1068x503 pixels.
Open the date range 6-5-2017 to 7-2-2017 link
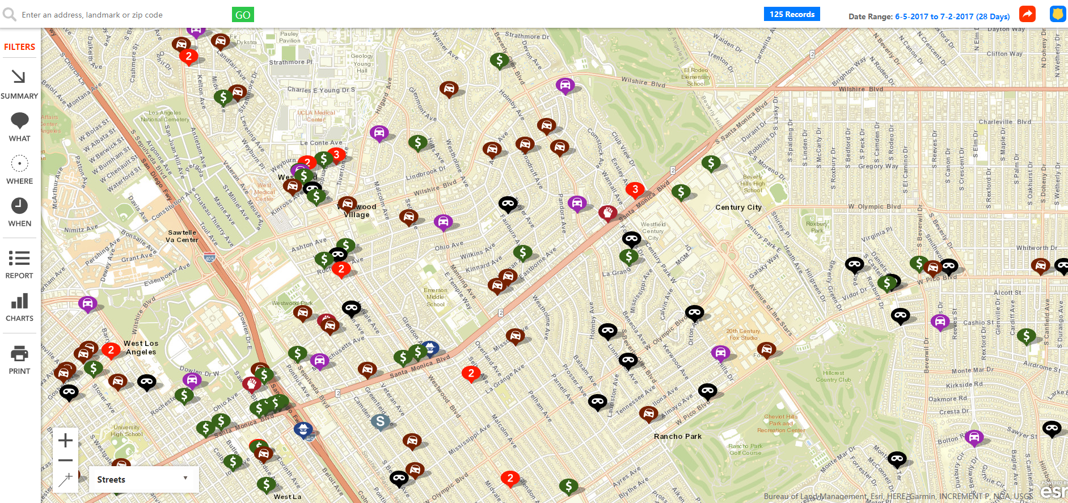click(x=952, y=16)
